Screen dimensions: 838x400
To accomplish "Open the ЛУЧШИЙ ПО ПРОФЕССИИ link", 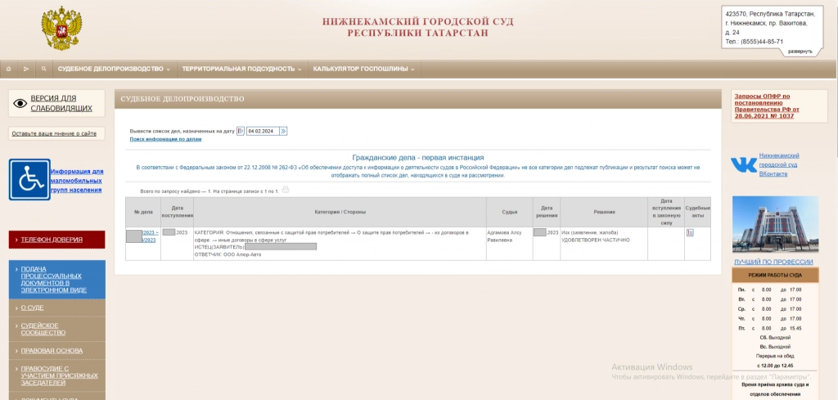I will point(773,262).
